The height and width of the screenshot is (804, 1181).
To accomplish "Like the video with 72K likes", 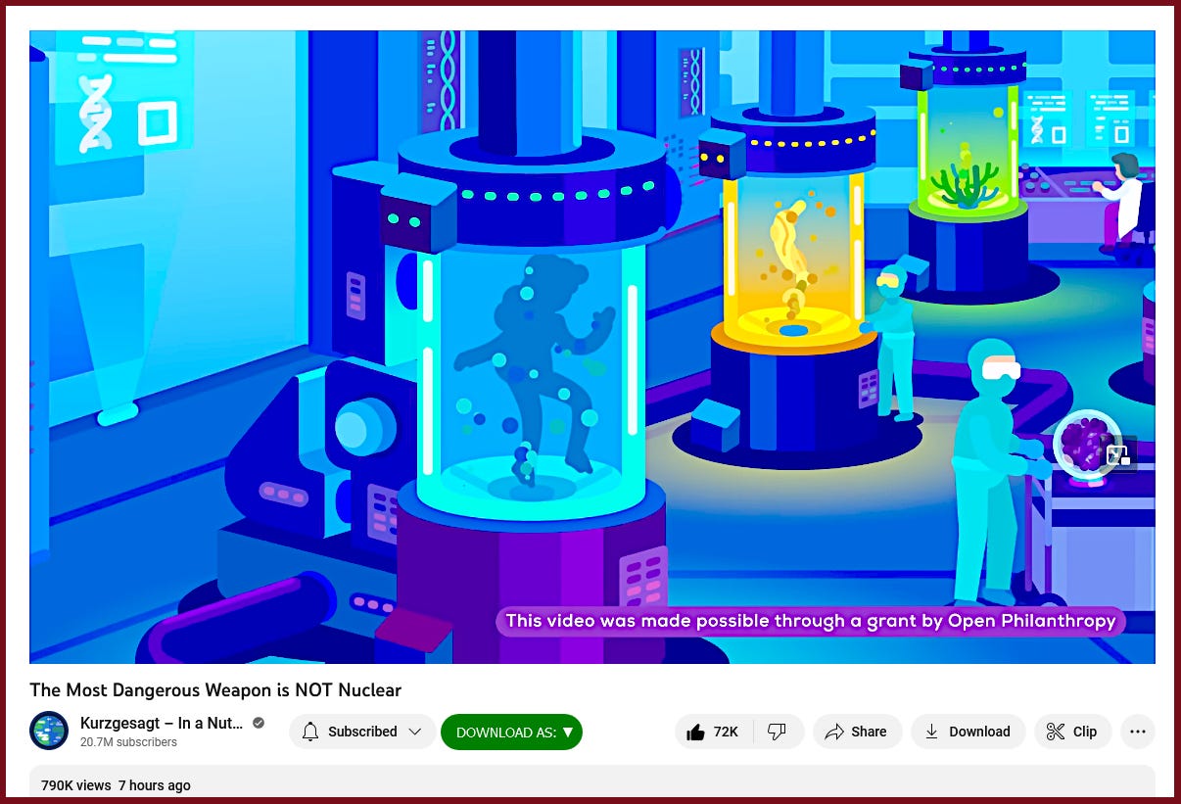I will click(713, 732).
